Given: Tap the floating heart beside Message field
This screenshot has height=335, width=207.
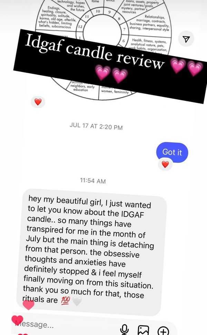Looking at the screenshot, I should [x=17, y=320].
